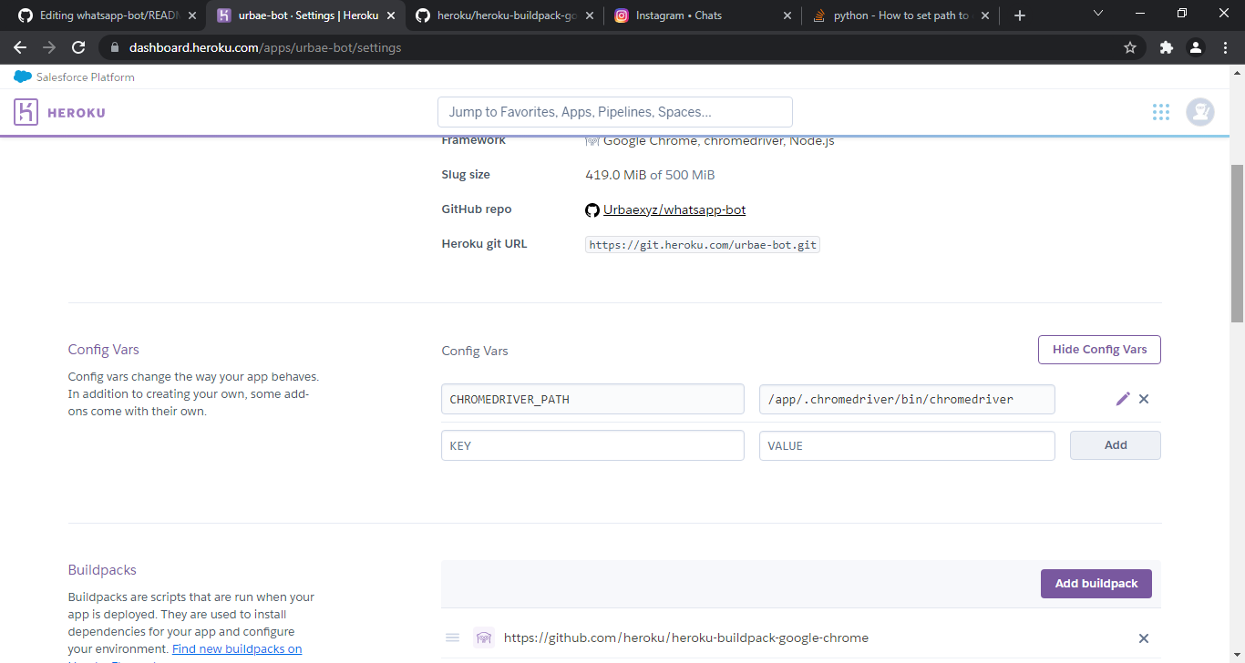
Task: Open the user account avatar menu
Action: pos(1199,112)
